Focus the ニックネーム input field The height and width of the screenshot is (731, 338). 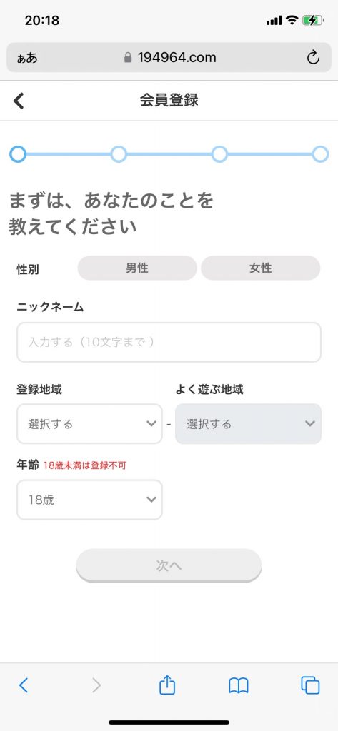pos(169,342)
